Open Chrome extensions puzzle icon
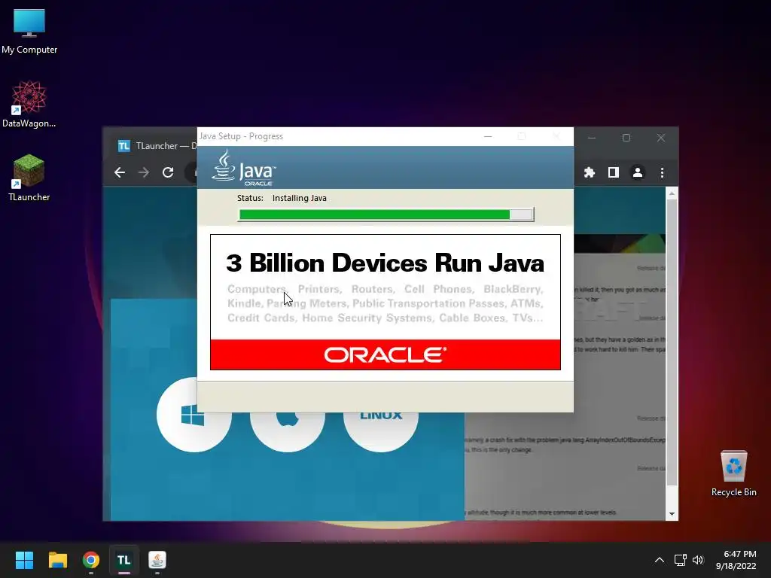The height and width of the screenshot is (578, 771). 589,172
